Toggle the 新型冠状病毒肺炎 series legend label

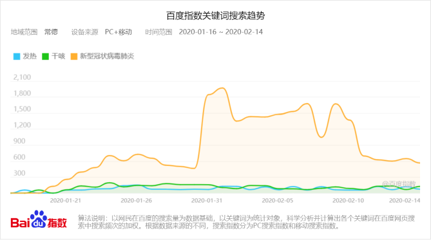[107, 56]
